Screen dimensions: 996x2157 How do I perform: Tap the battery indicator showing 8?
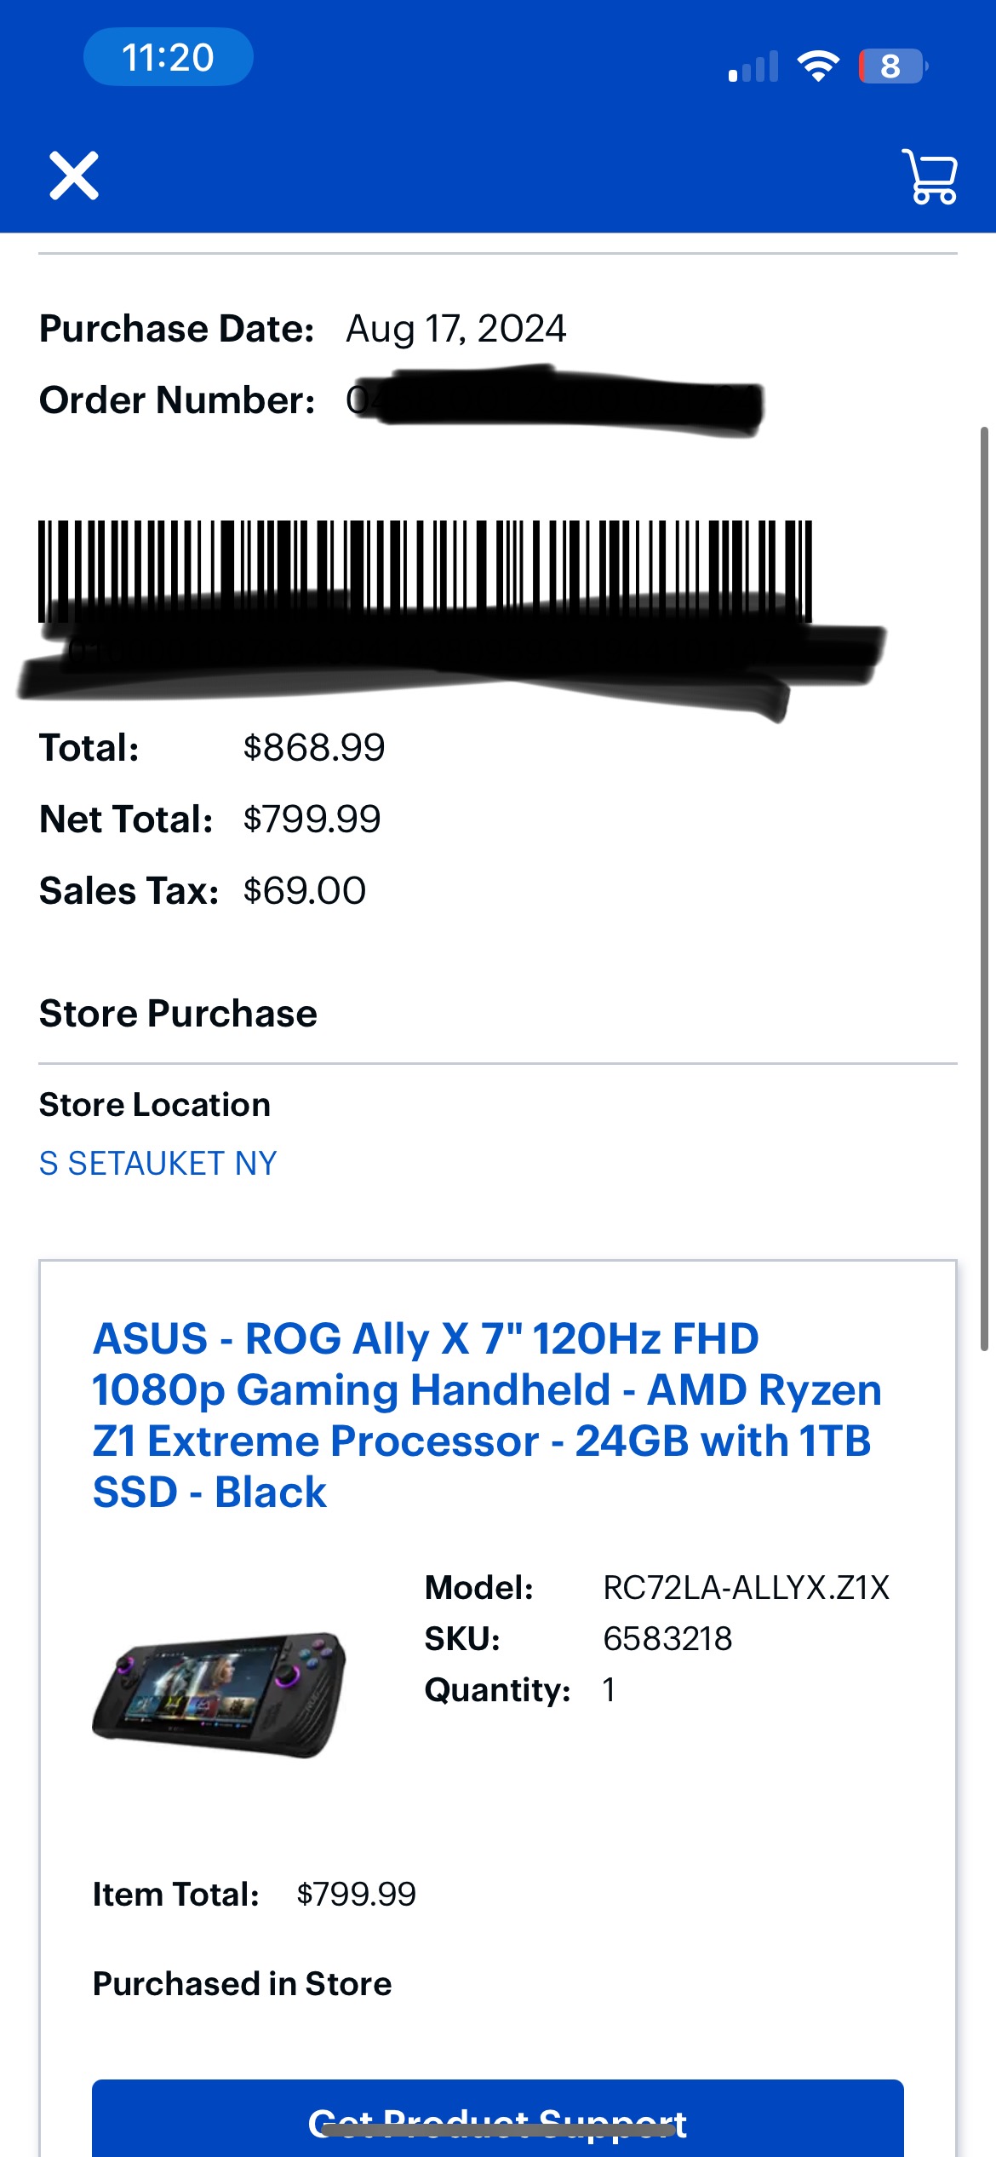tap(891, 66)
